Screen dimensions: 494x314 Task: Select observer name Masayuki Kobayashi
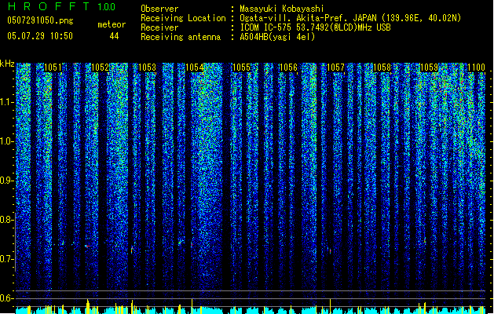282,9
